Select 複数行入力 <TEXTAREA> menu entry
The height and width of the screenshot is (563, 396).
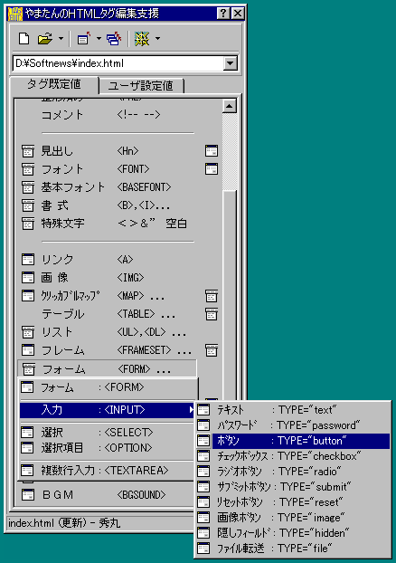107,470
